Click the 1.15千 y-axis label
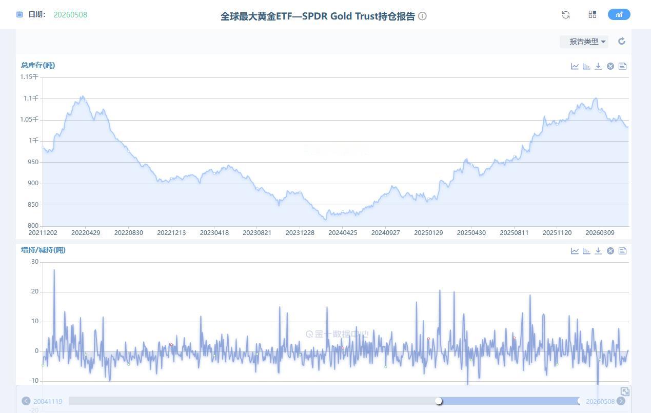651x413 pixels. 29,77
